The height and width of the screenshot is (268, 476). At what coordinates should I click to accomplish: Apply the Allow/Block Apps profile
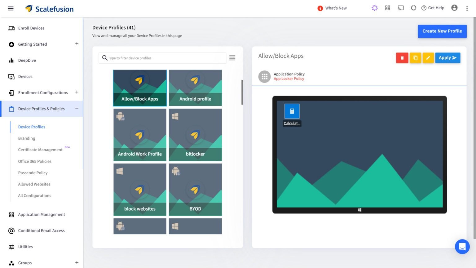[x=447, y=58]
